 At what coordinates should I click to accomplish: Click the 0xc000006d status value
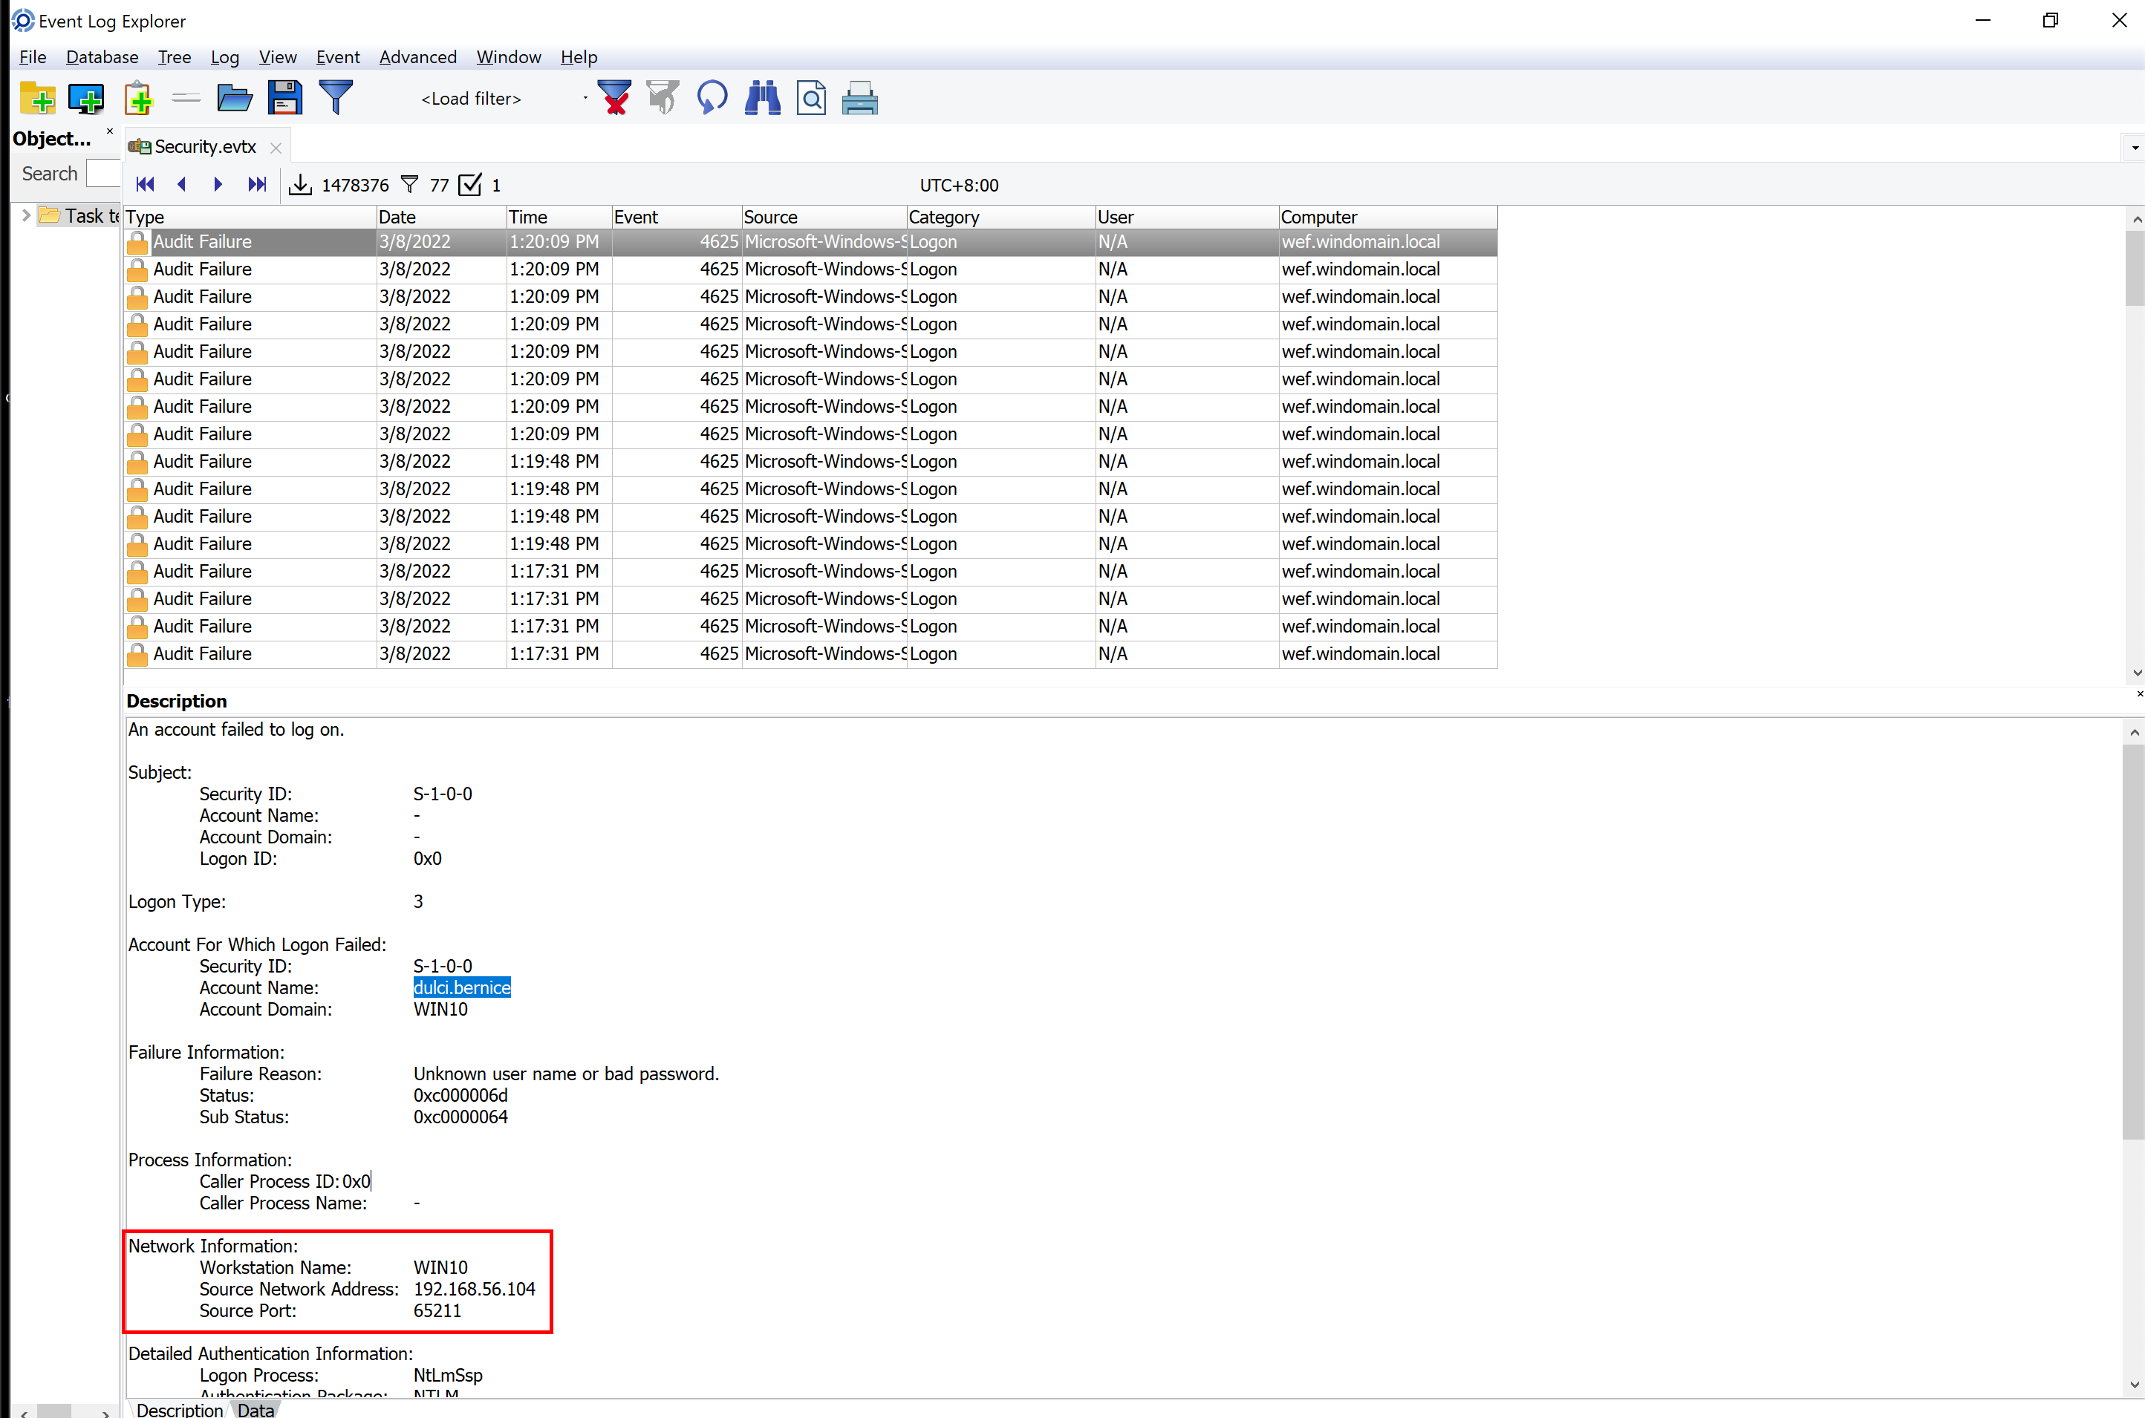[460, 1095]
